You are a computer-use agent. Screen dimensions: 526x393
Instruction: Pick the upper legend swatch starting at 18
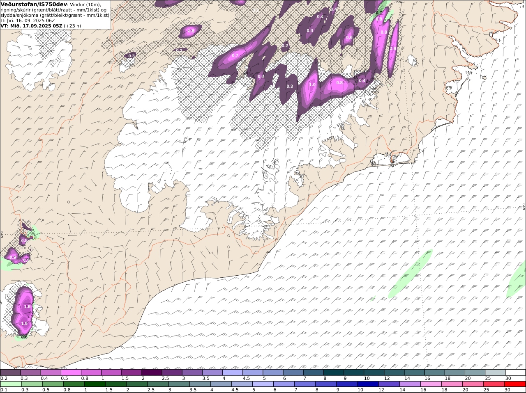[x=455, y=372]
